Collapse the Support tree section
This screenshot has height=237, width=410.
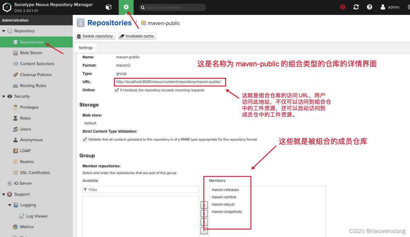click(4, 194)
